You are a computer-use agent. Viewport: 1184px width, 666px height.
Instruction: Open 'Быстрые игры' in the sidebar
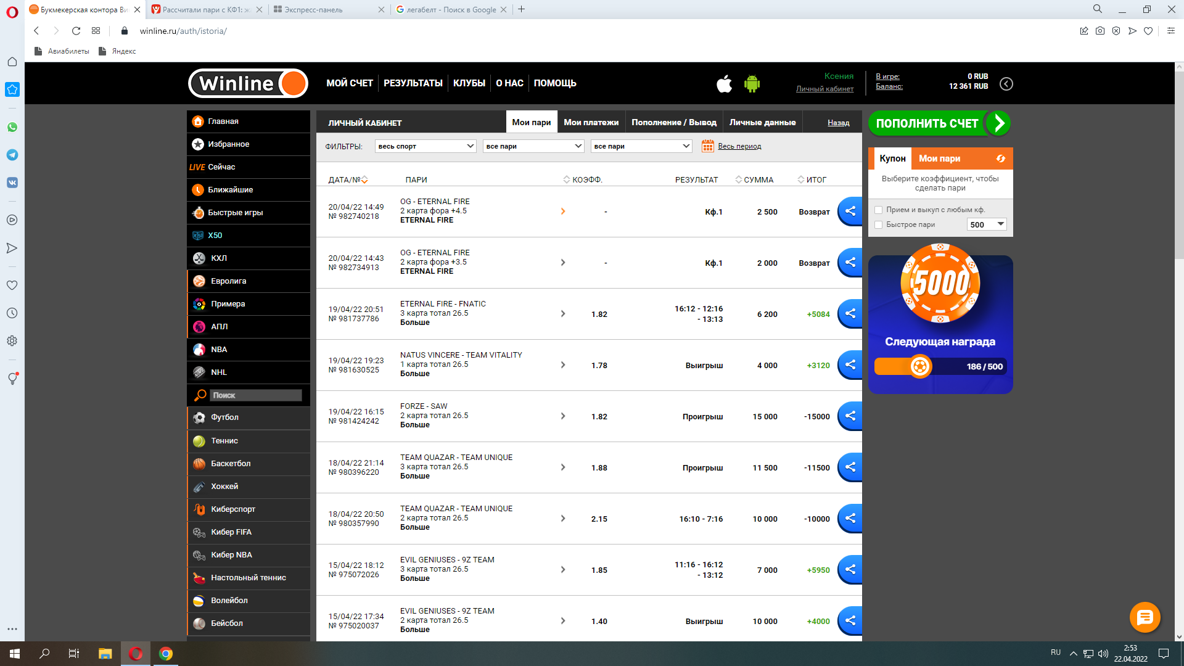point(249,213)
